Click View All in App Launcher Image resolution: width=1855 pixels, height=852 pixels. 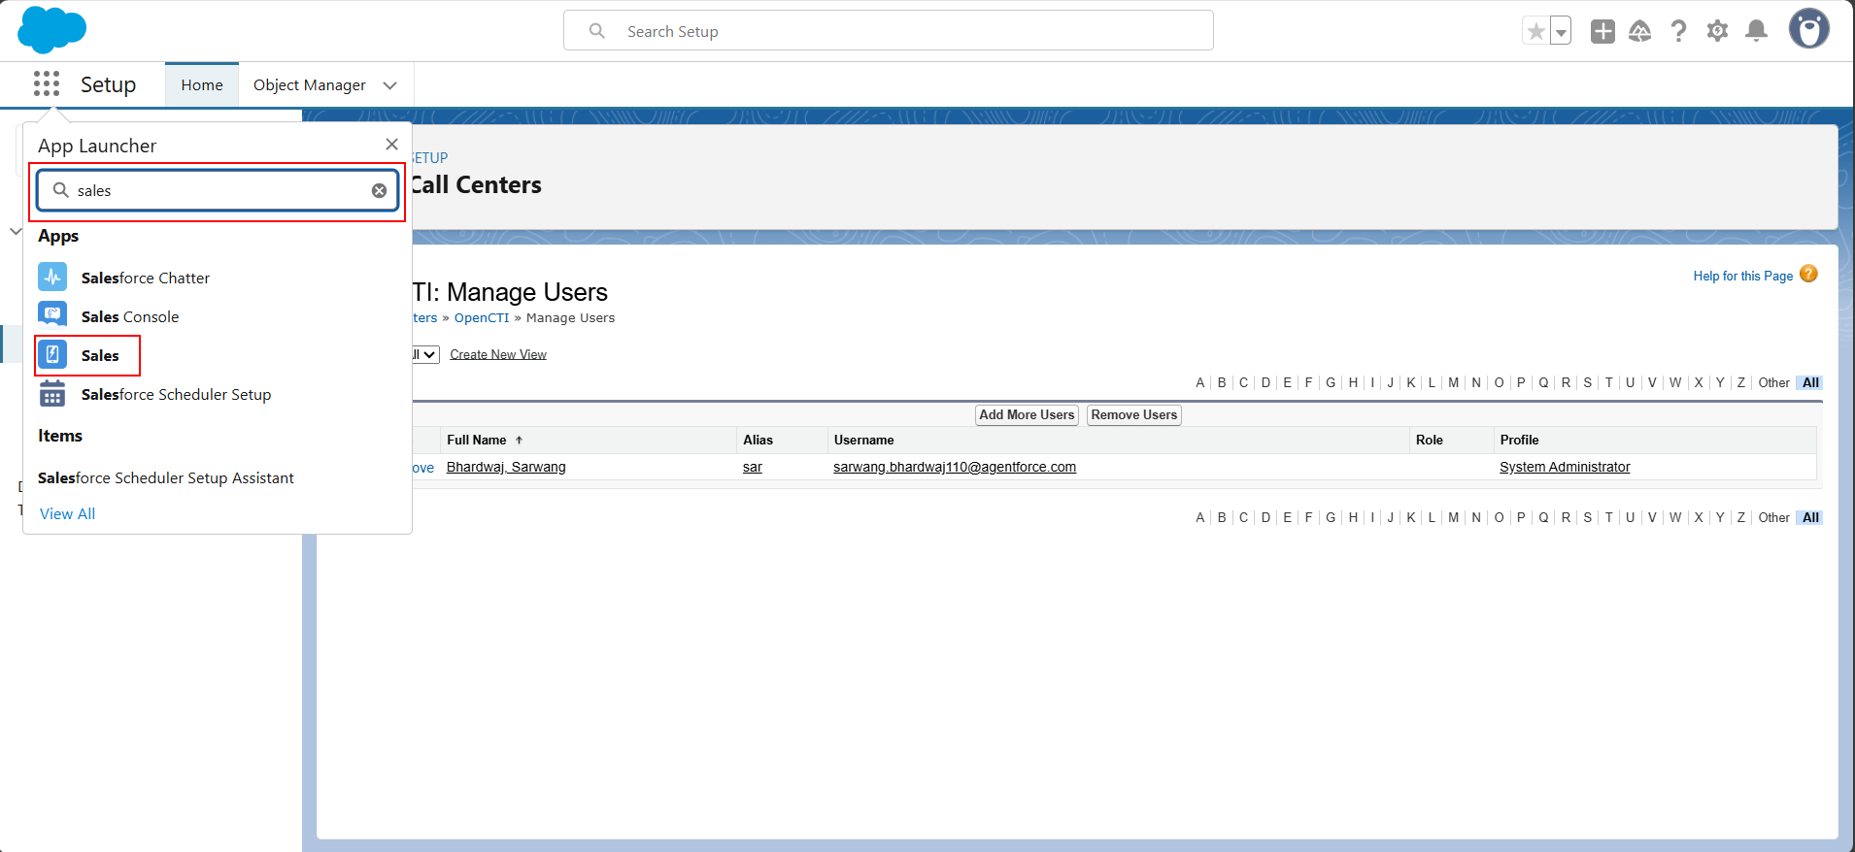[x=67, y=514]
